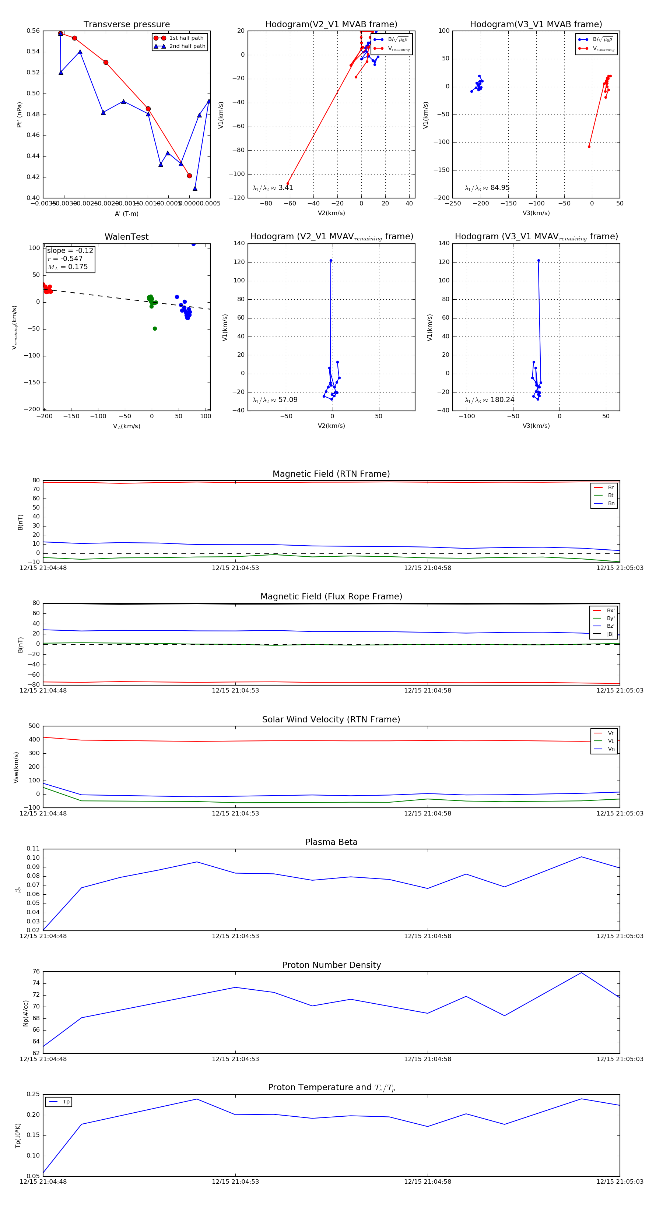Select the "2nd half path" legend entry
The height and width of the screenshot is (1215, 663).
(180, 46)
